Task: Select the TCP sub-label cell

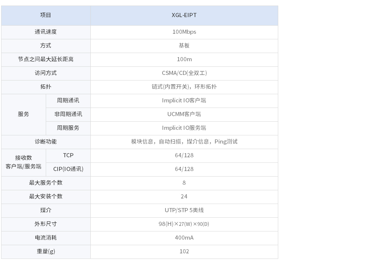Action: 68,155
